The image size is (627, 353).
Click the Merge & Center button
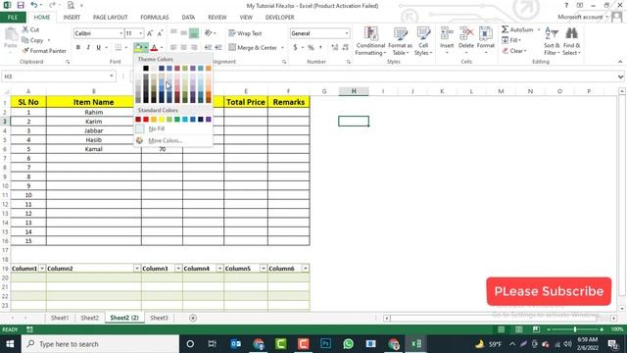click(x=253, y=48)
